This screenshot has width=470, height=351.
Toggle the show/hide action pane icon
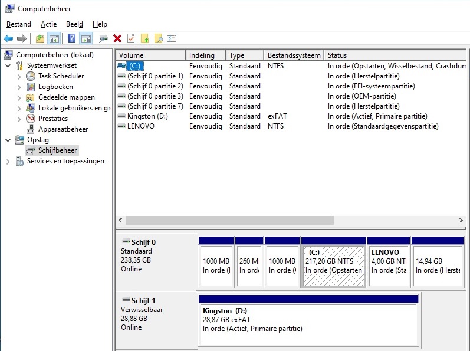coord(86,39)
